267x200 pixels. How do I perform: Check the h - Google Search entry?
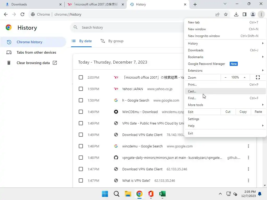tap(81, 100)
